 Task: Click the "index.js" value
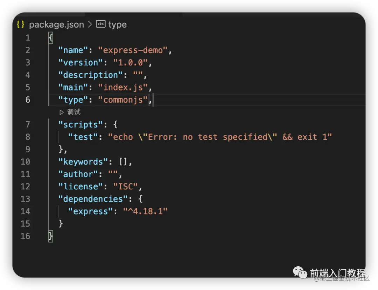pos(123,87)
